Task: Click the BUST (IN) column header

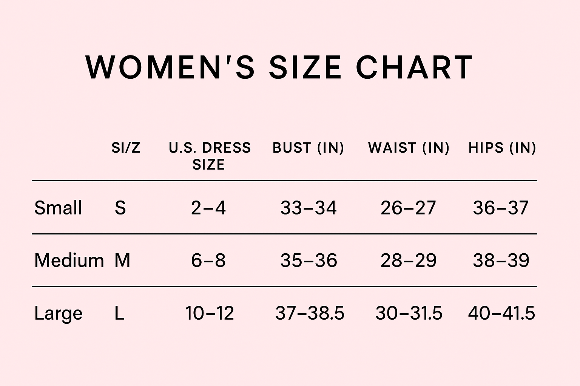Action: 308,147
